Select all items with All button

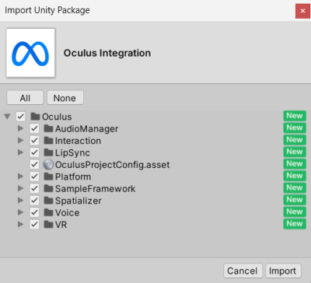25,98
